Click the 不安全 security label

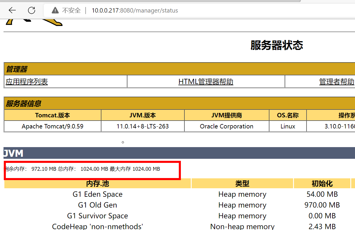click(71, 11)
